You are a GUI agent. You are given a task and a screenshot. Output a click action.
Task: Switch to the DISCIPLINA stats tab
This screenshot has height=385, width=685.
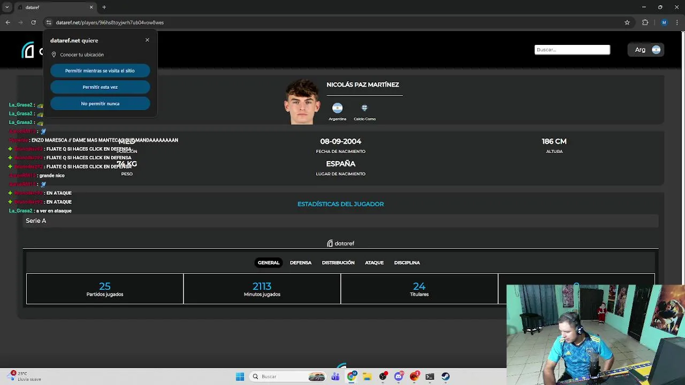click(407, 263)
